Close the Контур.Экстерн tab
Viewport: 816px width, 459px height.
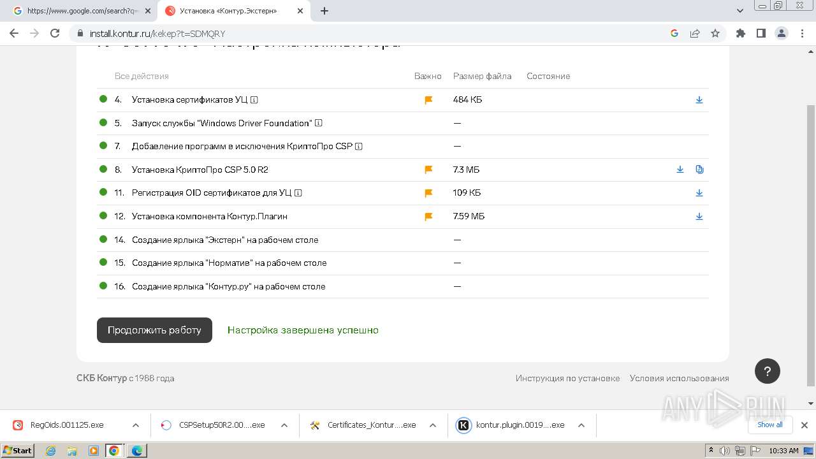tap(300, 11)
